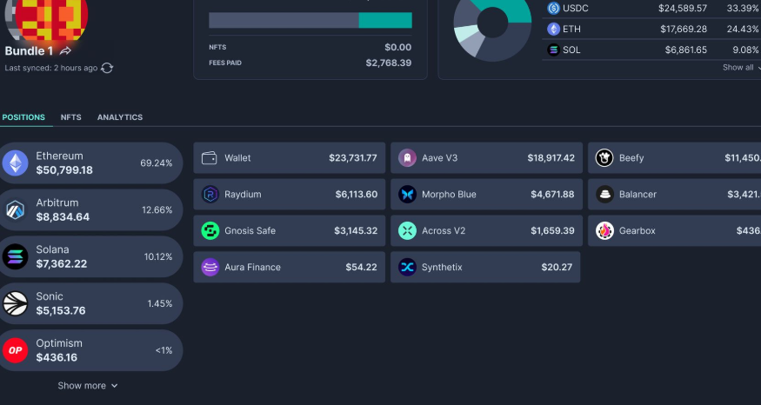Click the USDC token icon
This screenshot has height=405, width=761.
coord(553,8)
